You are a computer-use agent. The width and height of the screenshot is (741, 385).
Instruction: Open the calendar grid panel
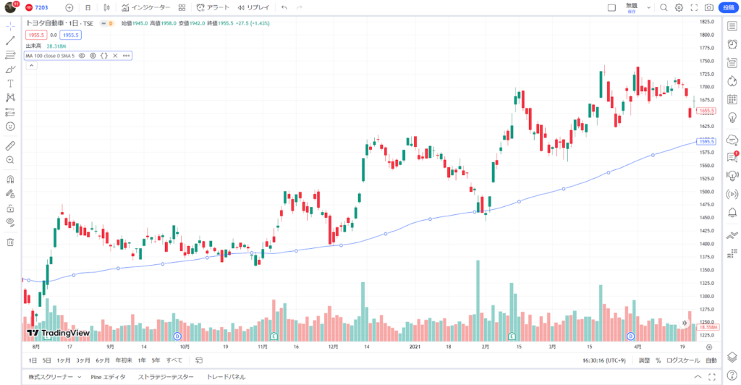pos(732,99)
